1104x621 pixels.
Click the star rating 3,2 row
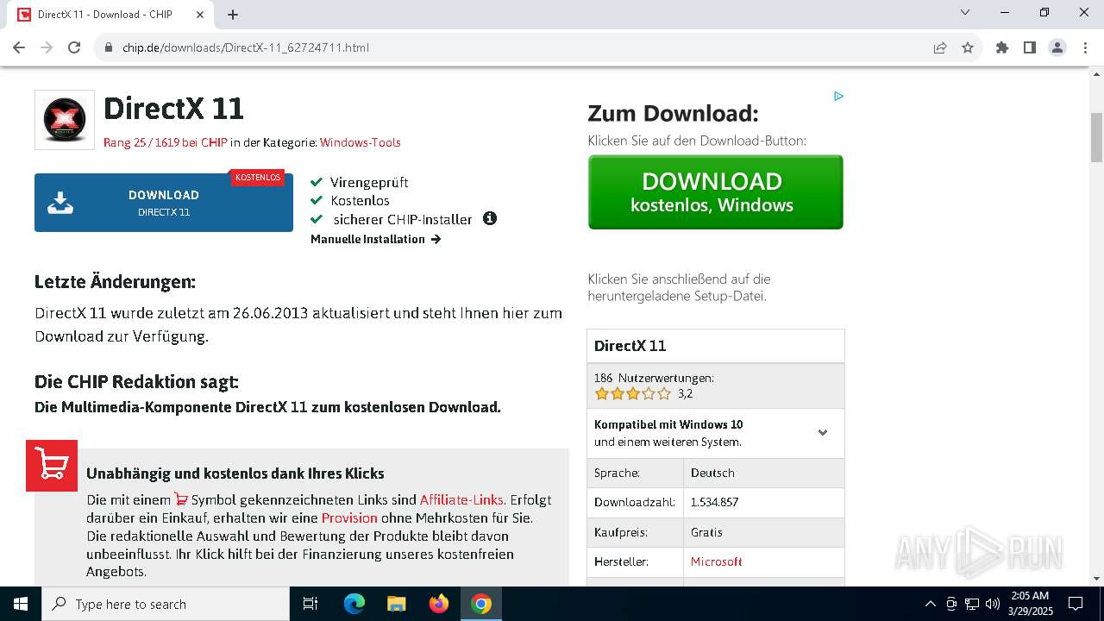(x=643, y=393)
